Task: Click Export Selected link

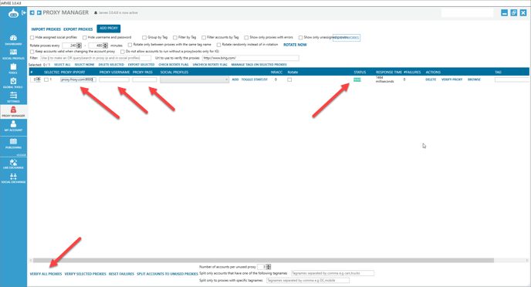Action: (141, 65)
